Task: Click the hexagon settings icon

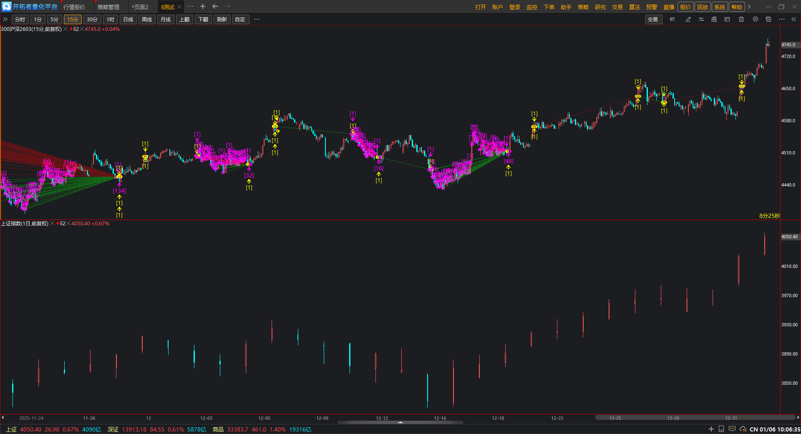Action: (756, 20)
